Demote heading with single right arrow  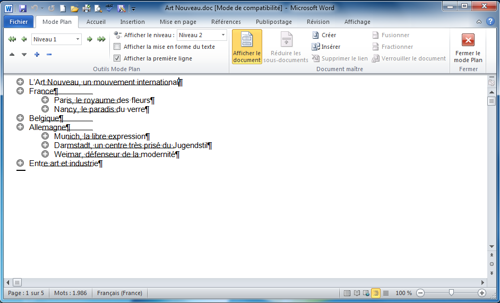[90, 39]
